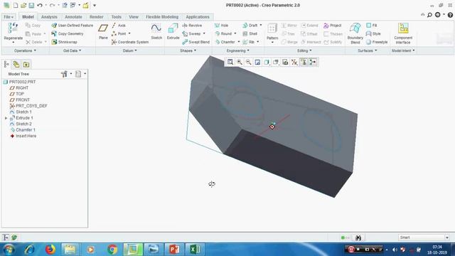This screenshot has width=455, height=256.
Task: Expand the Engineering group
Action: pyautogui.click(x=237, y=50)
